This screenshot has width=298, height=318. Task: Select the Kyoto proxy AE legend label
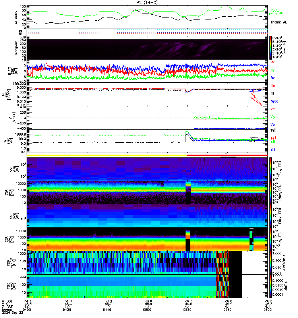[x=276, y=12]
